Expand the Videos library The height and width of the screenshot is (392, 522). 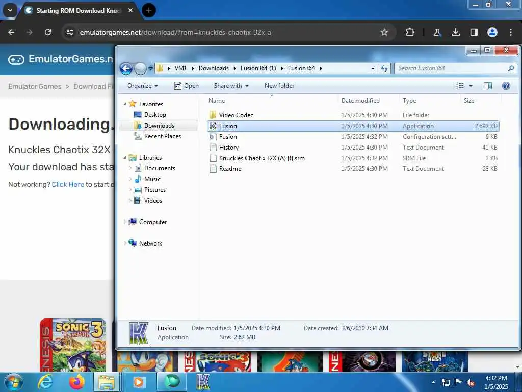[130, 200]
